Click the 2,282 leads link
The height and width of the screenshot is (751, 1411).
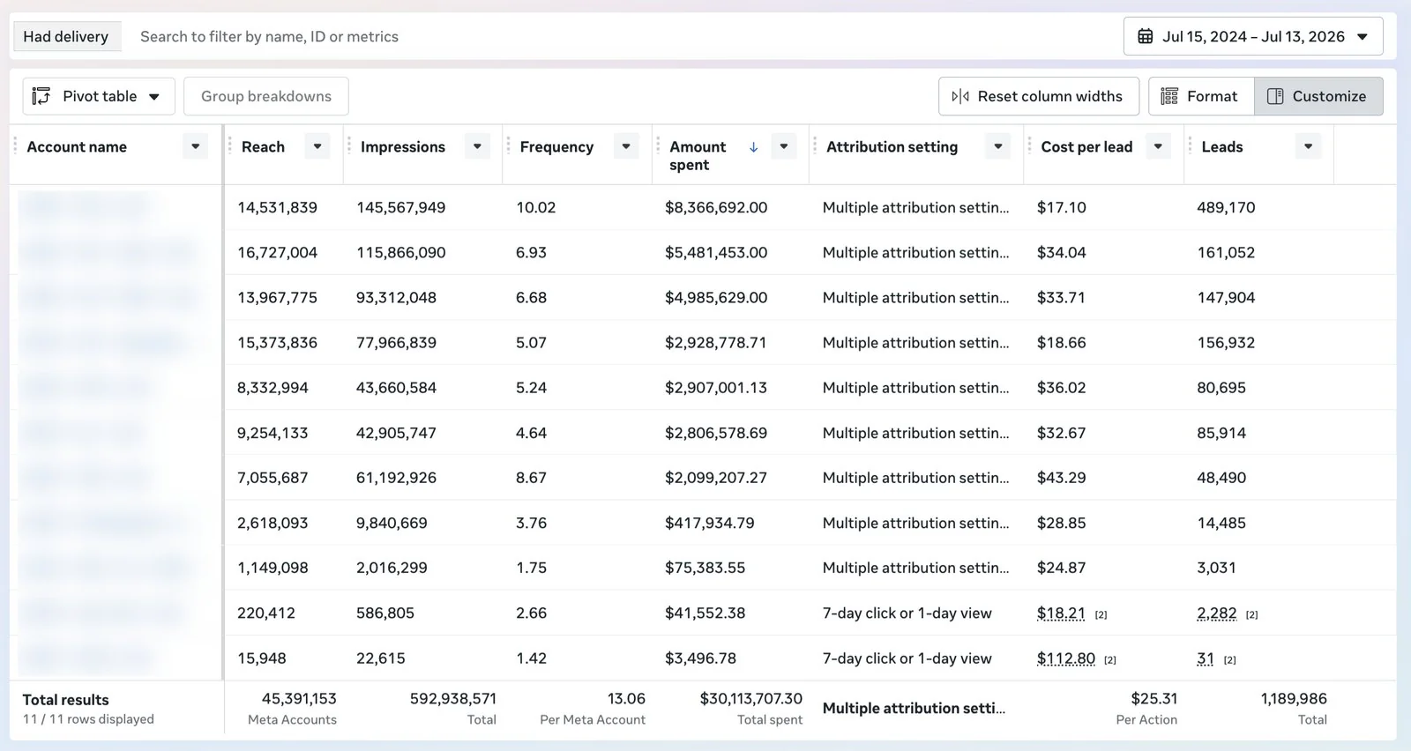click(1217, 613)
